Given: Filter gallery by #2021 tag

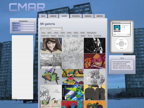Looking at the screenshot, I should pos(50,33).
